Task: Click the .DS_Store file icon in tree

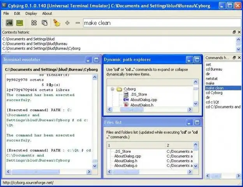Action: [x=126, y=94]
